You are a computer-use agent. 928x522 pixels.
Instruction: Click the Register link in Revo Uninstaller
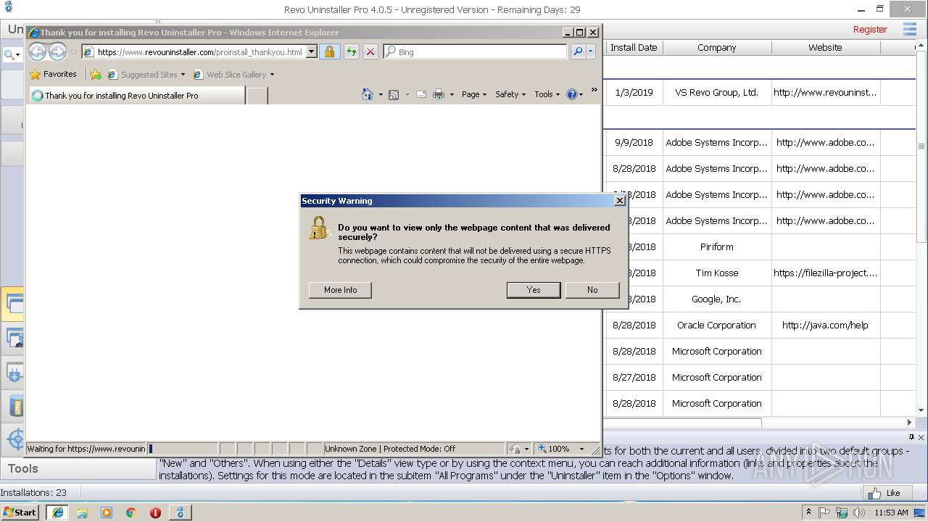click(870, 30)
